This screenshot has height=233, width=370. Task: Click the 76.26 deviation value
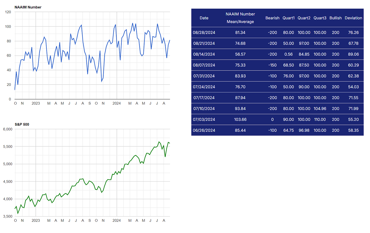(353, 32)
